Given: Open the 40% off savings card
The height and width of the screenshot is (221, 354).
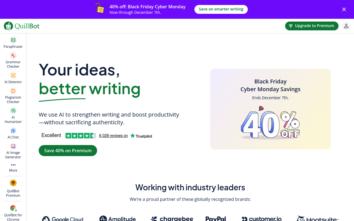Looking at the screenshot, I should coord(270,109).
